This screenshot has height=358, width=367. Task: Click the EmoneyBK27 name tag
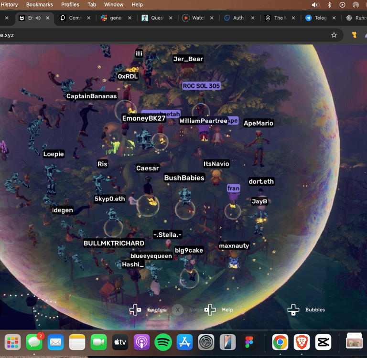[144, 118]
